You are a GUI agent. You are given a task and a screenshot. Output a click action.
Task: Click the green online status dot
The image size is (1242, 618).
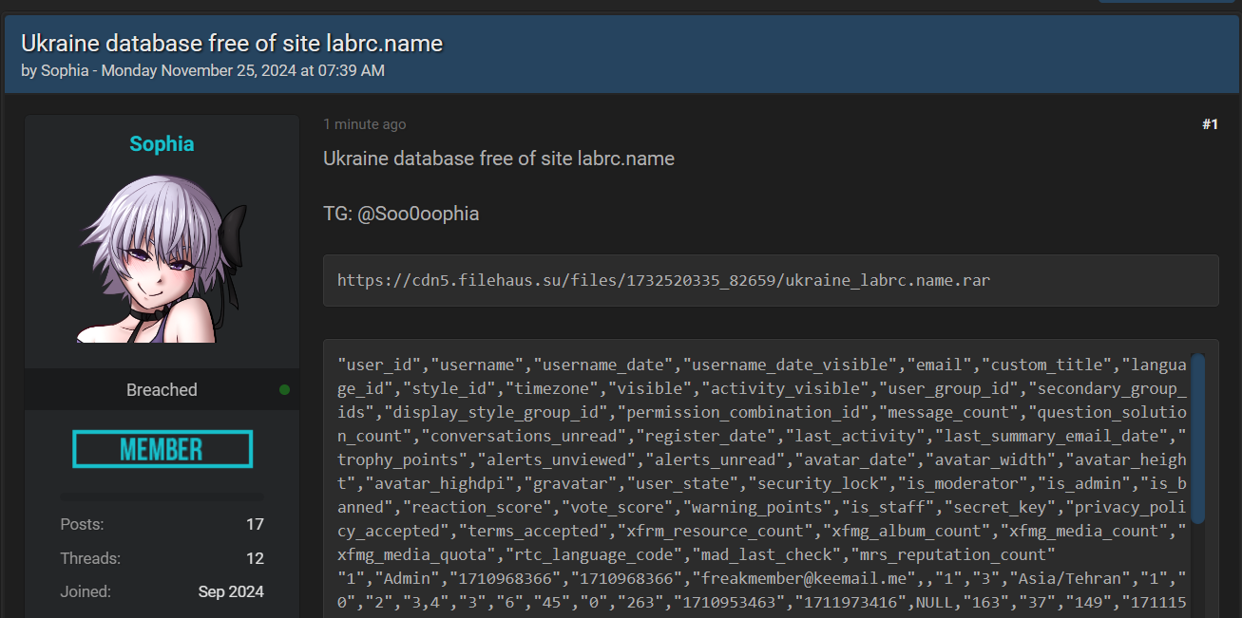click(x=285, y=390)
